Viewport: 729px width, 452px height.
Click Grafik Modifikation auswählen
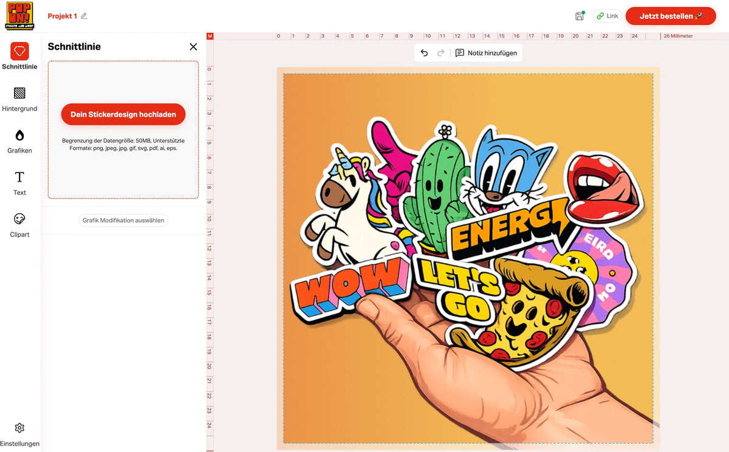coord(123,221)
